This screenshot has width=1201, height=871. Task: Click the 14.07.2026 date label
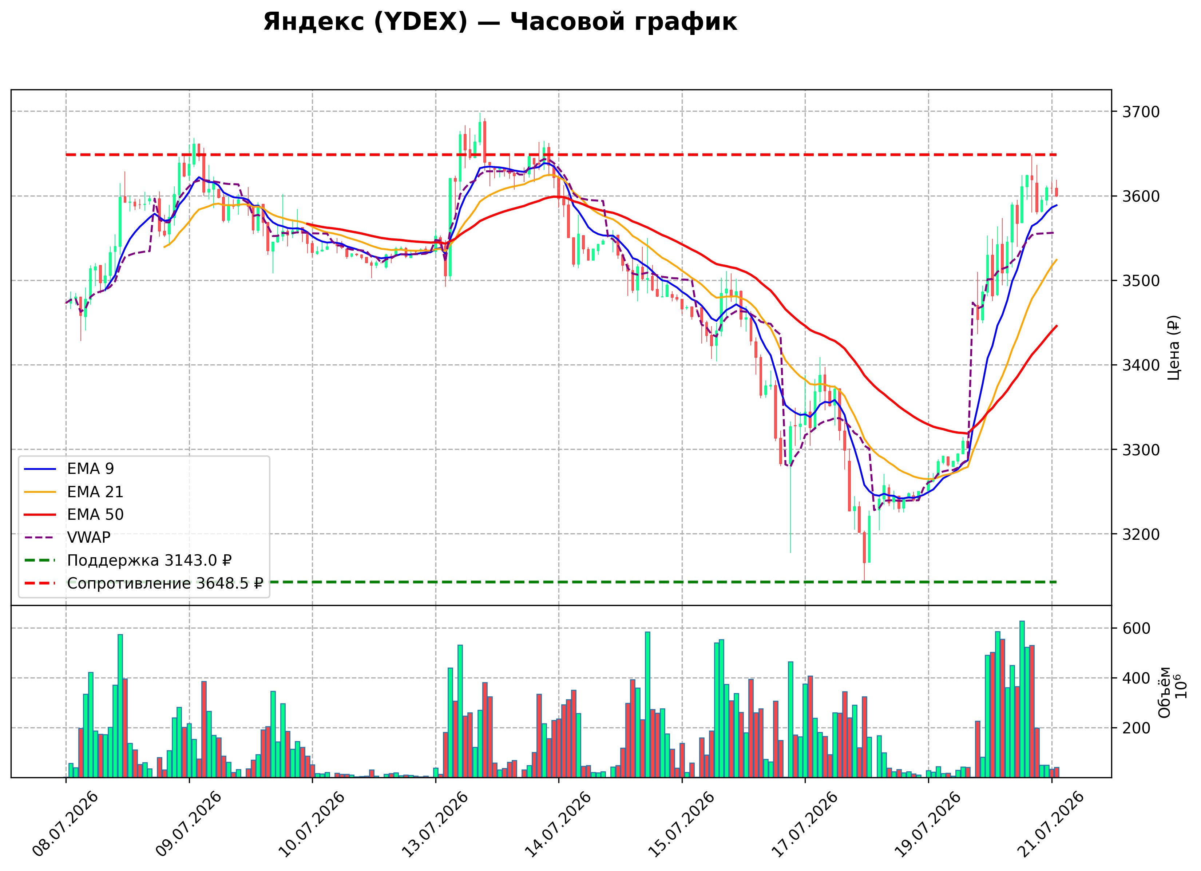pos(558,824)
